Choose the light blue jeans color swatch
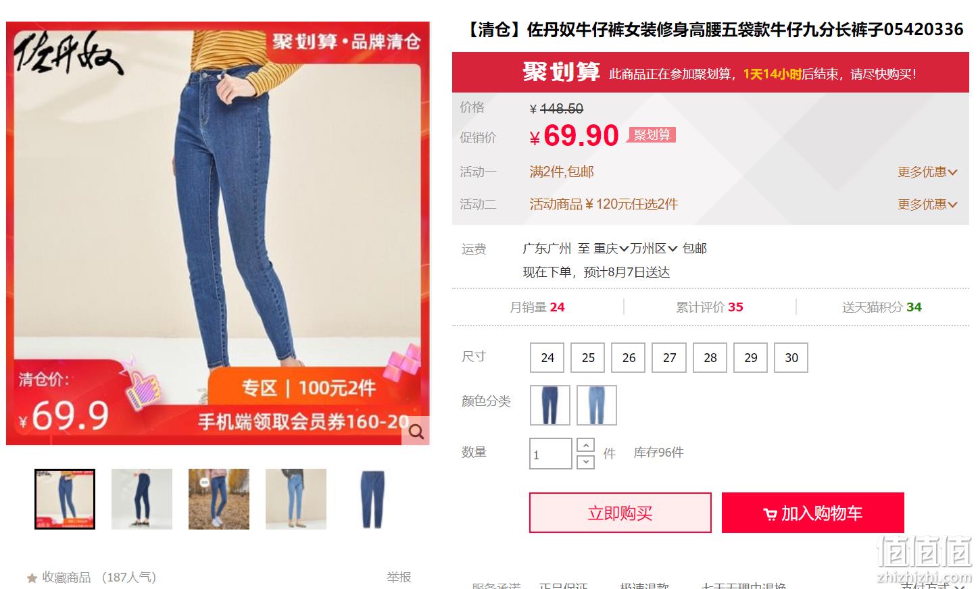This screenshot has height=589, width=978. click(x=596, y=405)
